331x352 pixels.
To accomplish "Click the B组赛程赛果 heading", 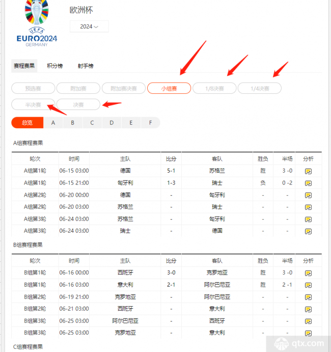I will pos(28,245).
